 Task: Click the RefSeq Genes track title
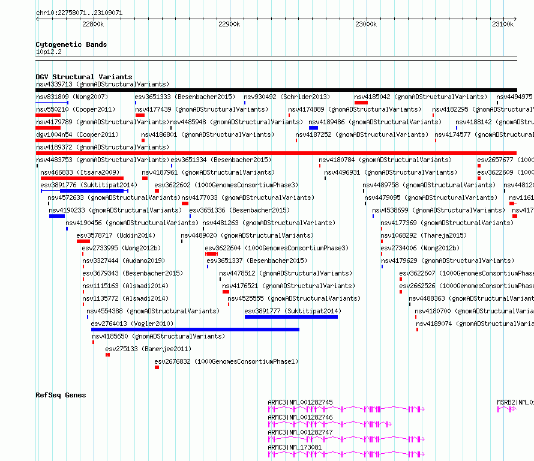[61, 395]
